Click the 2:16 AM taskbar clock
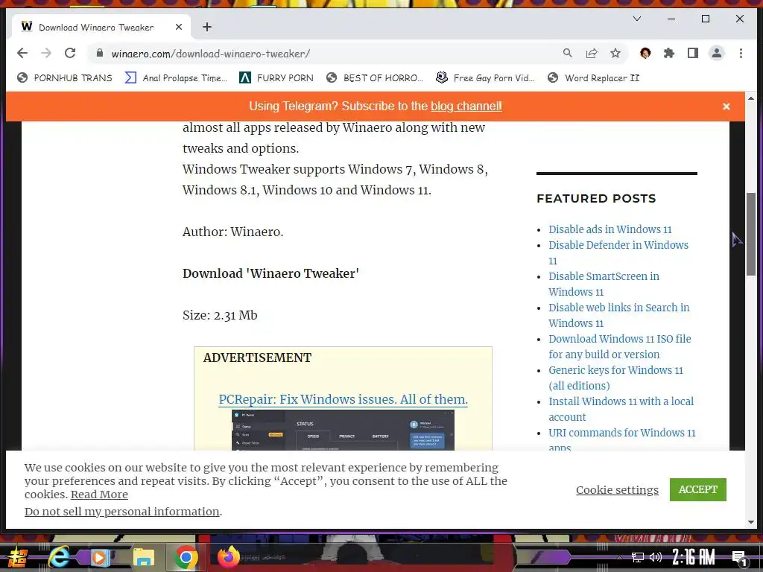The width and height of the screenshot is (763, 572). [x=694, y=557]
